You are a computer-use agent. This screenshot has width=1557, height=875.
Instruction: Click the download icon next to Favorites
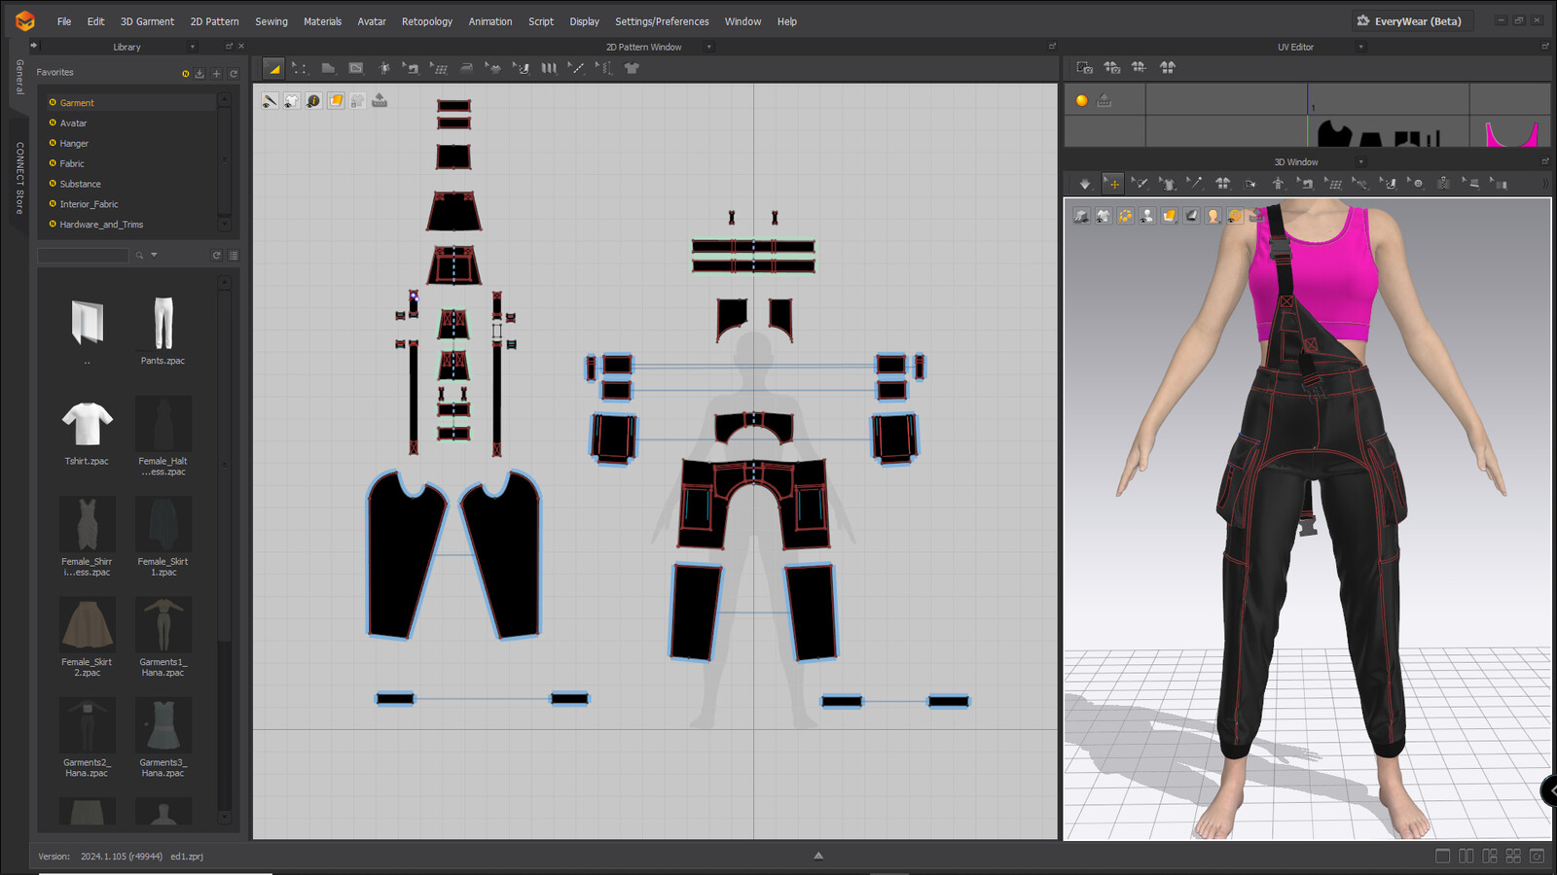199,73
